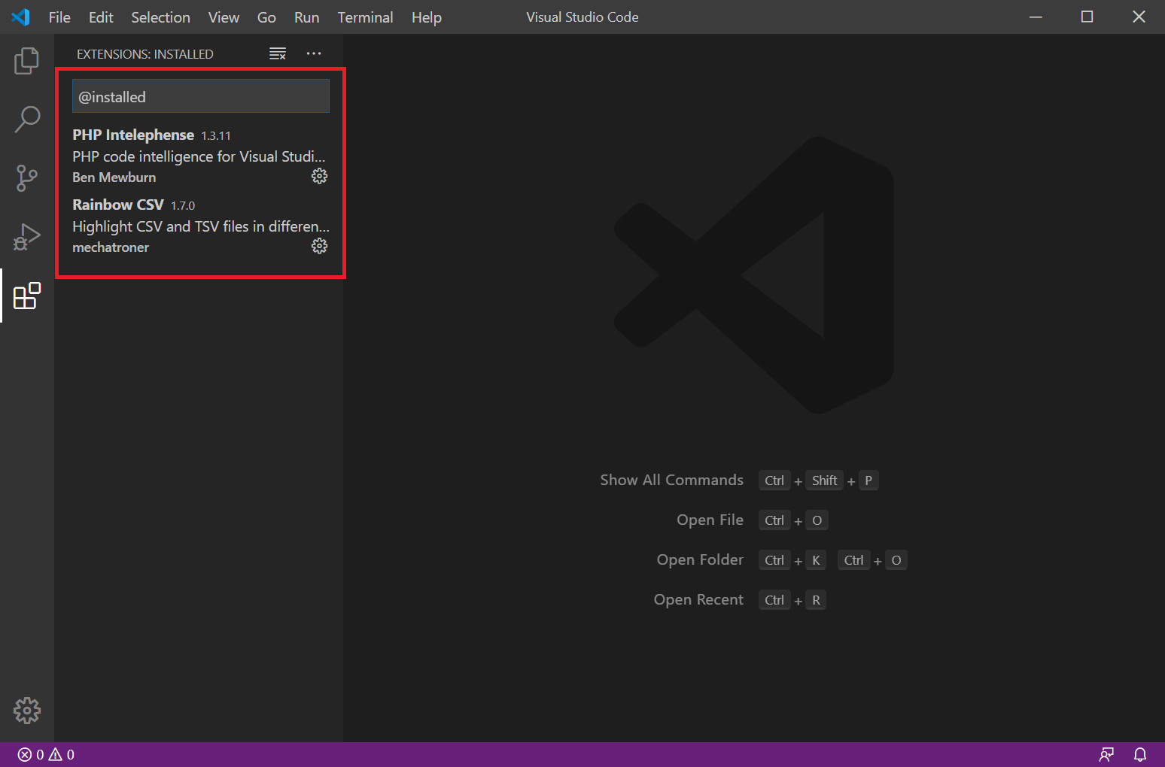This screenshot has height=767, width=1165.
Task: Open manage gear for Rainbow CSV
Action: point(320,246)
